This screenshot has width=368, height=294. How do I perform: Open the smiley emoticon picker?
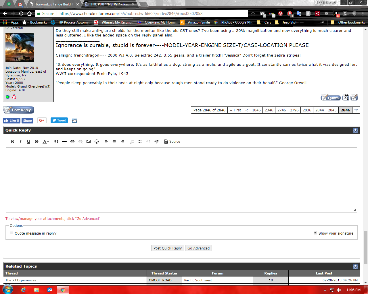click(x=97, y=142)
